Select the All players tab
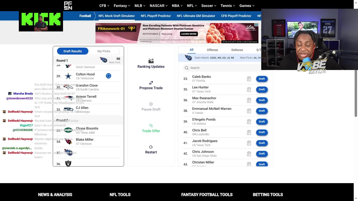Image resolution: width=358 pixels, height=201 pixels. (x=192, y=50)
